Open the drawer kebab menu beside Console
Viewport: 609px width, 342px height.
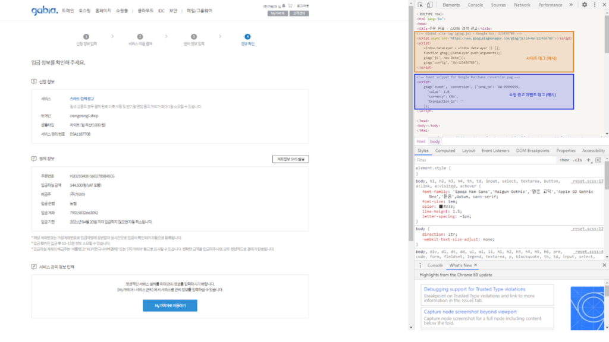(420, 265)
